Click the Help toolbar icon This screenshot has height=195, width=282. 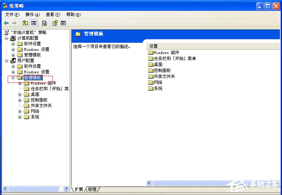point(54,23)
